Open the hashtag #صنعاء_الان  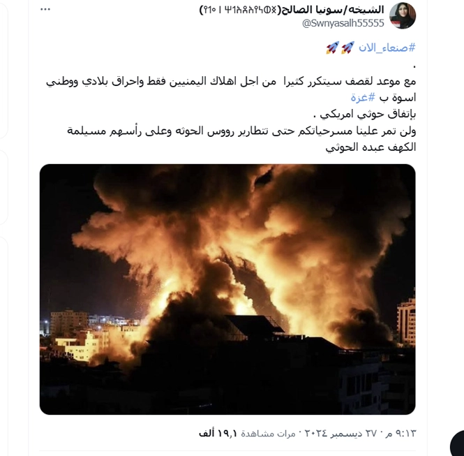click(x=387, y=47)
